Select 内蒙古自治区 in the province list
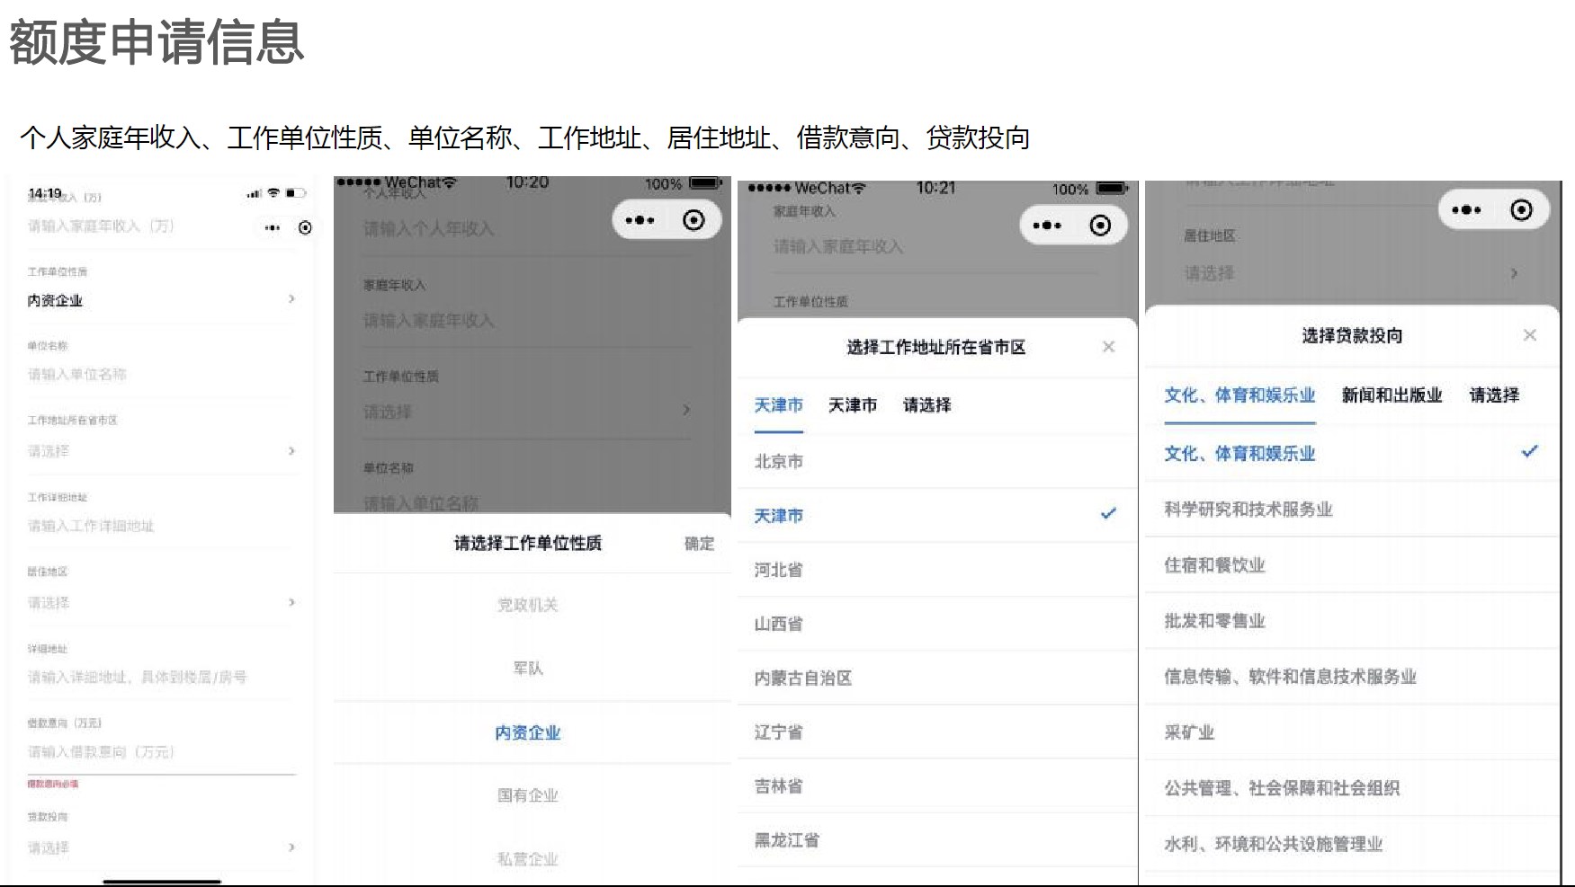The width and height of the screenshot is (1575, 887). (x=937, y=679)
